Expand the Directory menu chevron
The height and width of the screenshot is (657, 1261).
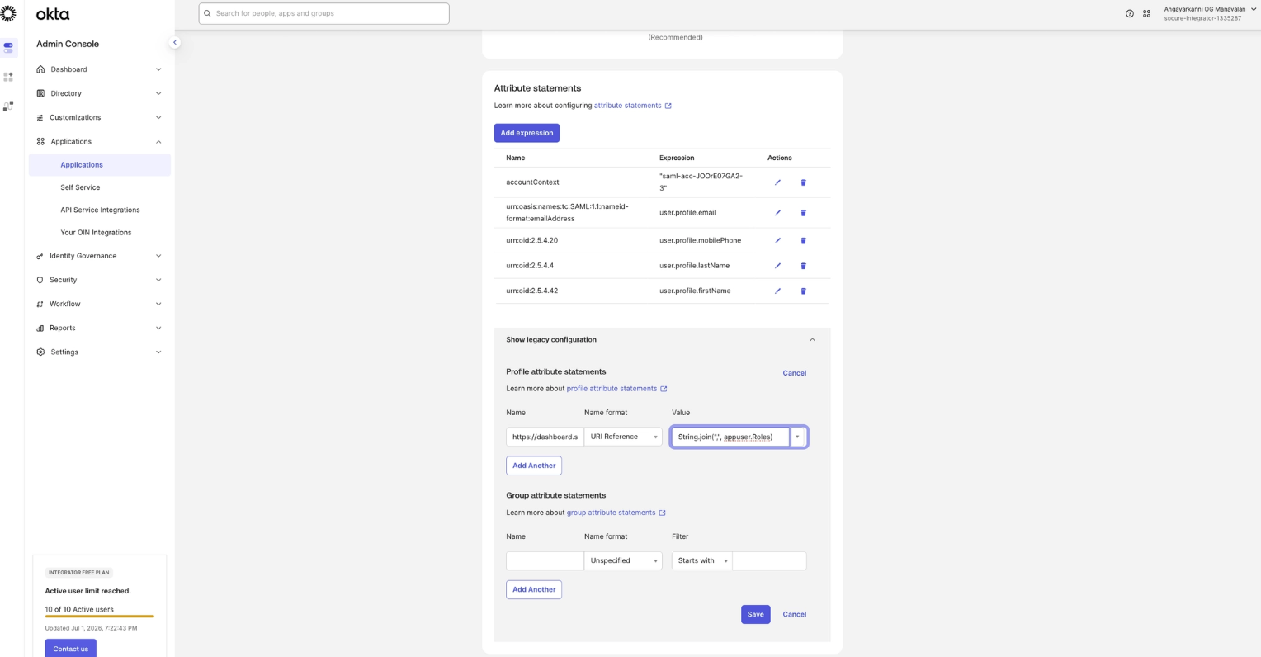158,93
